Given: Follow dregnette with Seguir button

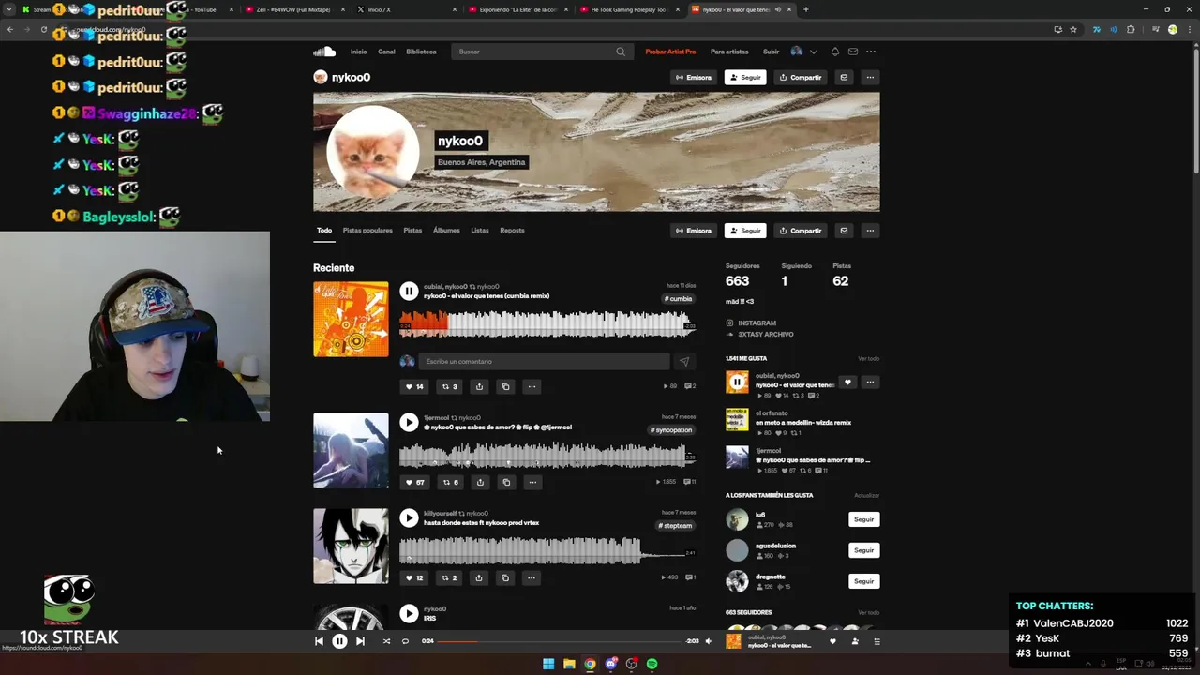Looking at the screenshot, I should tap(863, 581).
